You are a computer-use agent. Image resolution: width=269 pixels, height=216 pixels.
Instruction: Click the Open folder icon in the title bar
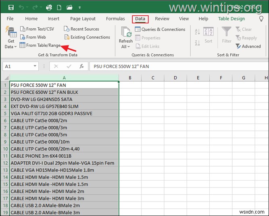pyautogui.click(x=69, y=8)
